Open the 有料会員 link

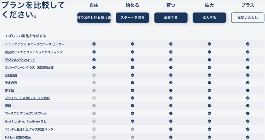(11, 75)
